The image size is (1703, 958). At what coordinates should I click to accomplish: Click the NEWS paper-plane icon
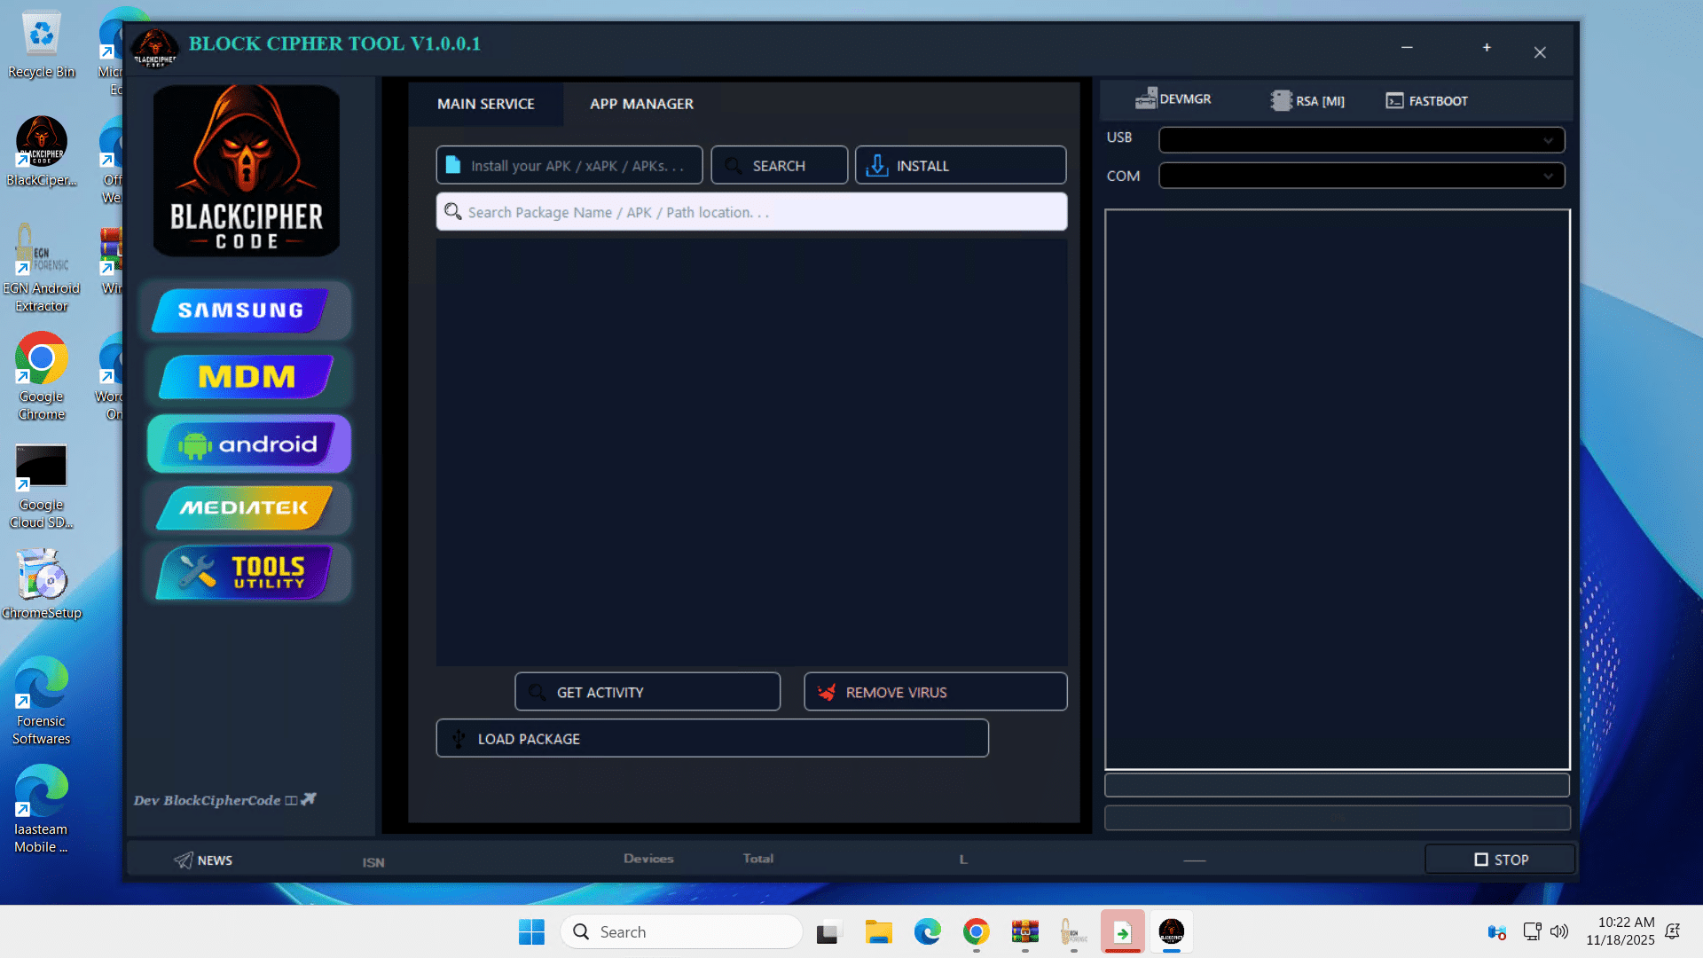[x=184, y=860]
